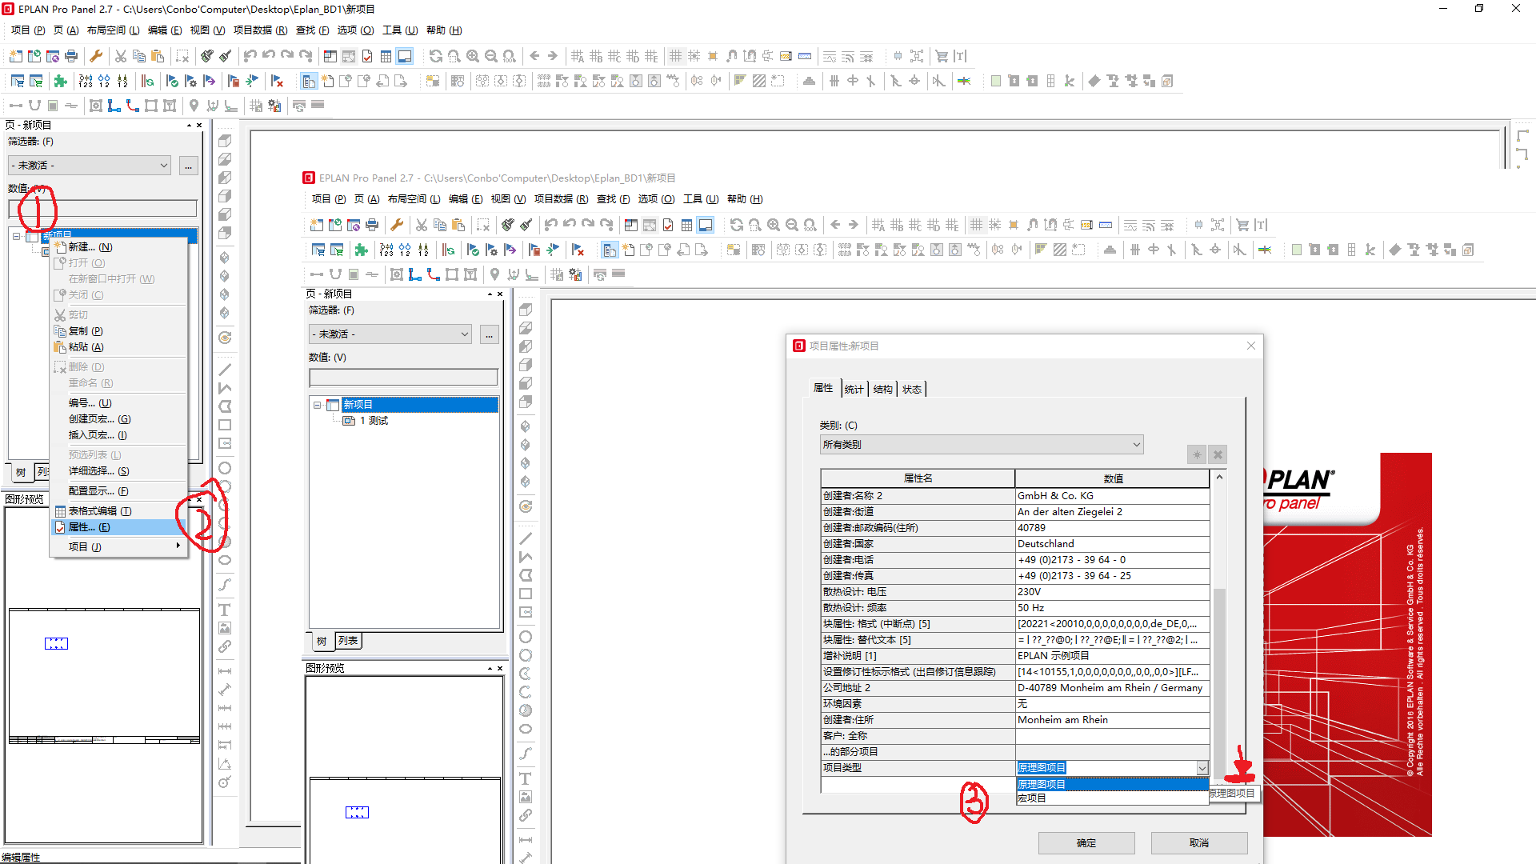Viewport: 1536px width, 864px height.
Task: Activate the Cut scissors tool
Action: point(121,56)
